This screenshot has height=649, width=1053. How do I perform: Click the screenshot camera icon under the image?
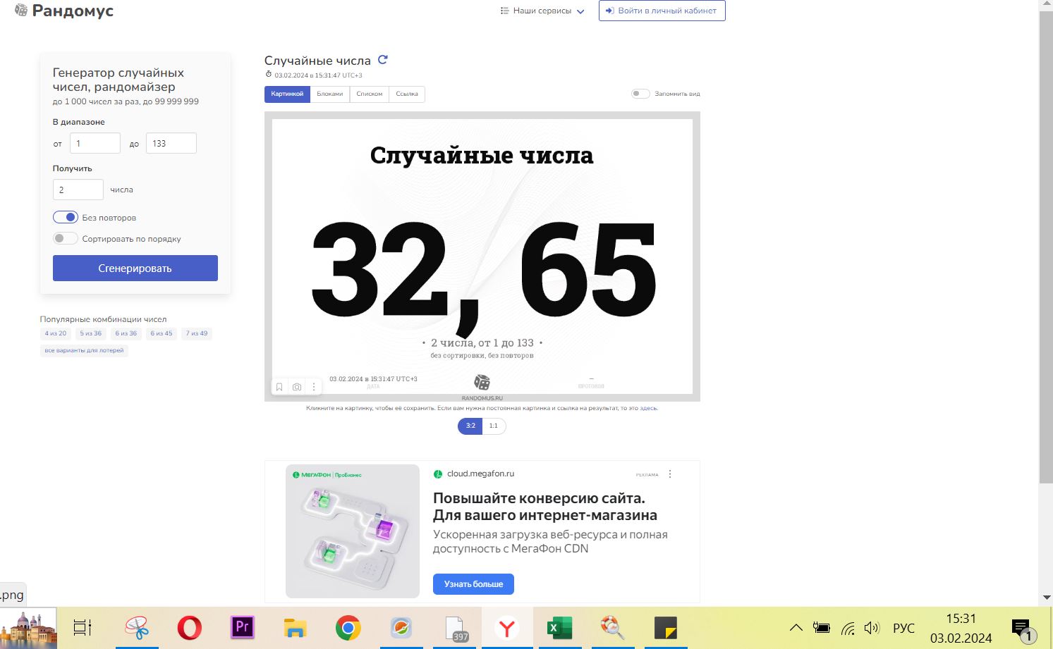[296, 386]
